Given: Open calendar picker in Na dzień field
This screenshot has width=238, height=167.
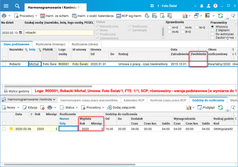Looking at the screenshot, I should click(x=20, y=33).
